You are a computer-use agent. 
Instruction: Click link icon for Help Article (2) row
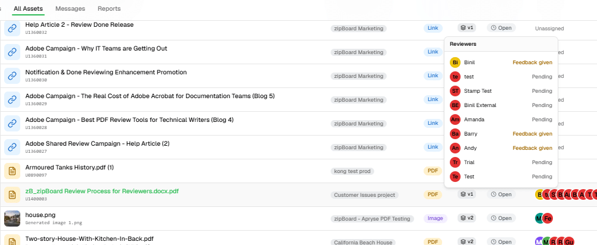tap(12, 147)
